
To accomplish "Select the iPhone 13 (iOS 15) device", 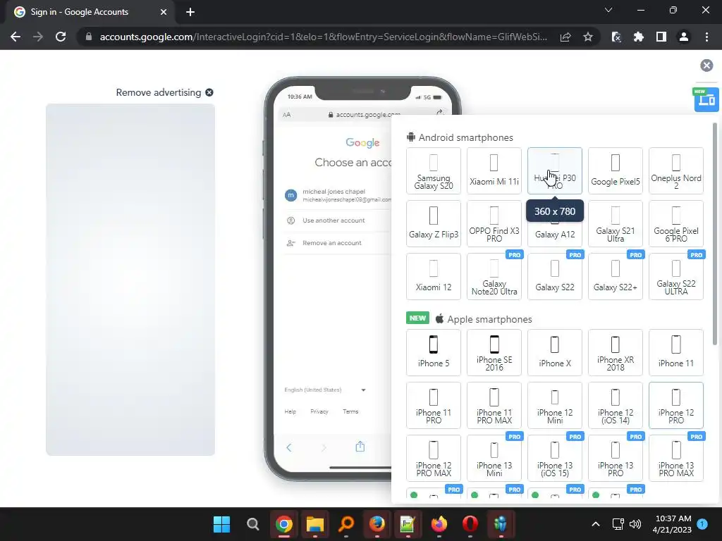I will coord(555,458).
